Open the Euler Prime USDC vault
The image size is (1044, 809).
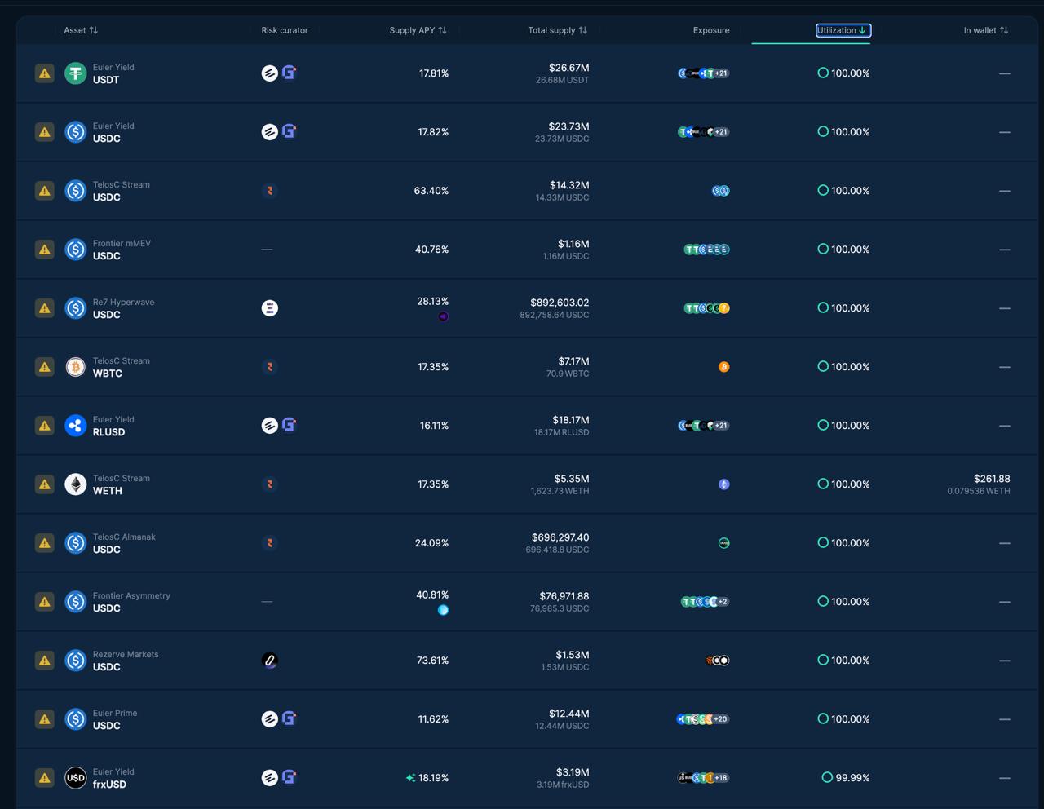point(115,719)
